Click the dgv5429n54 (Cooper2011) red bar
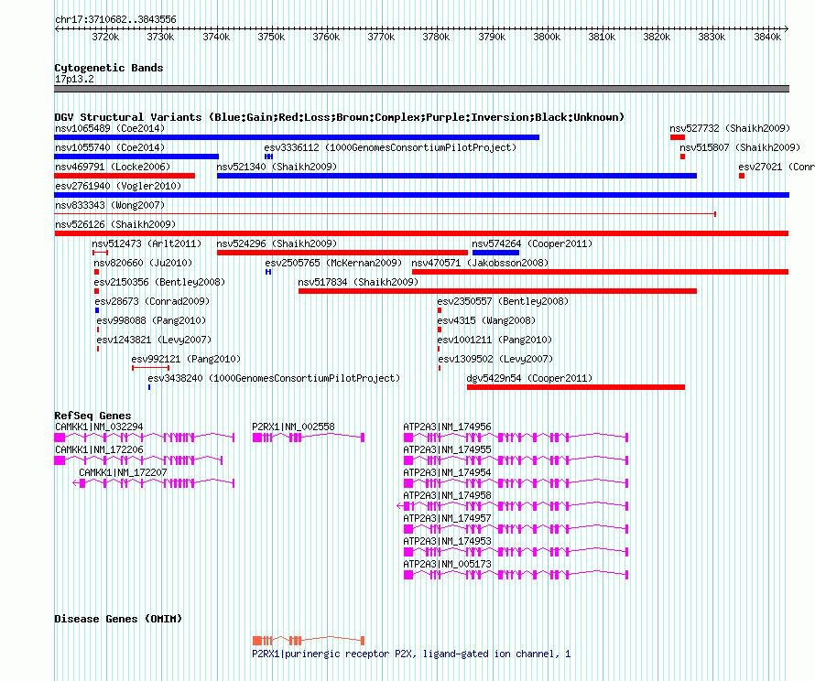This screenshot has height=681, width=815. click(576, 387)
